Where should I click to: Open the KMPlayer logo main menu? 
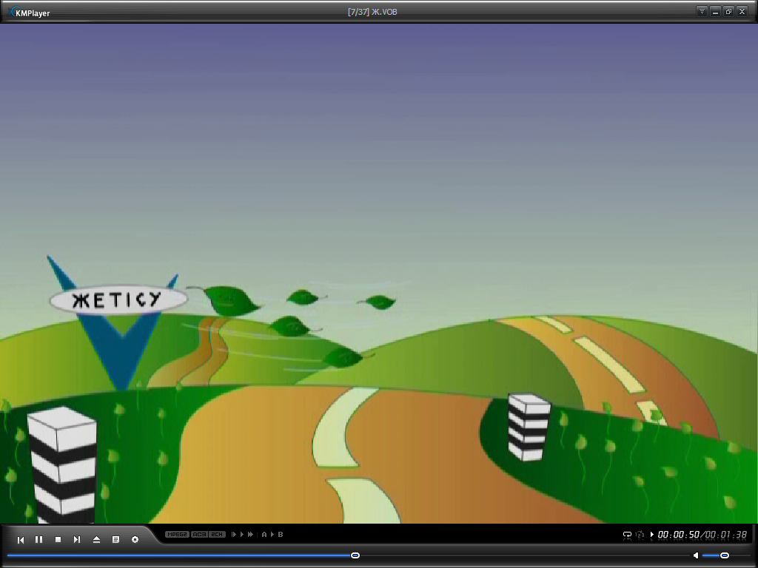29,13
